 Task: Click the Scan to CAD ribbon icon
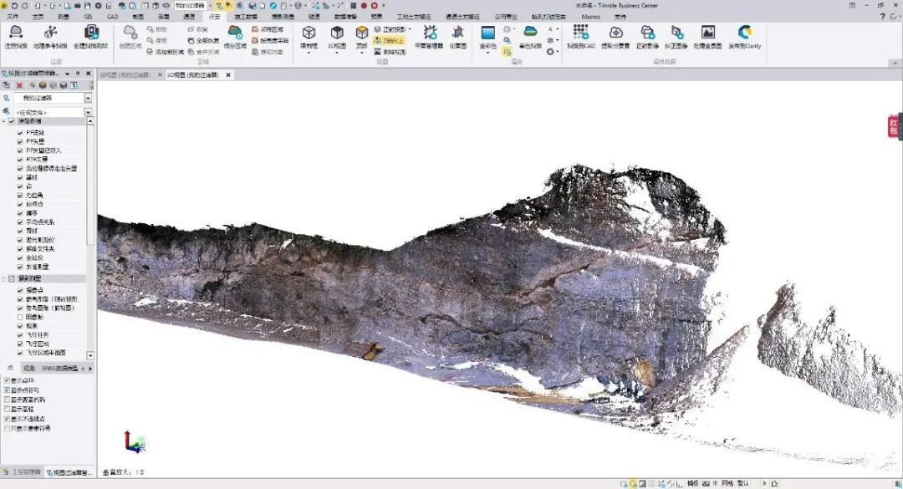coord(580,33)
